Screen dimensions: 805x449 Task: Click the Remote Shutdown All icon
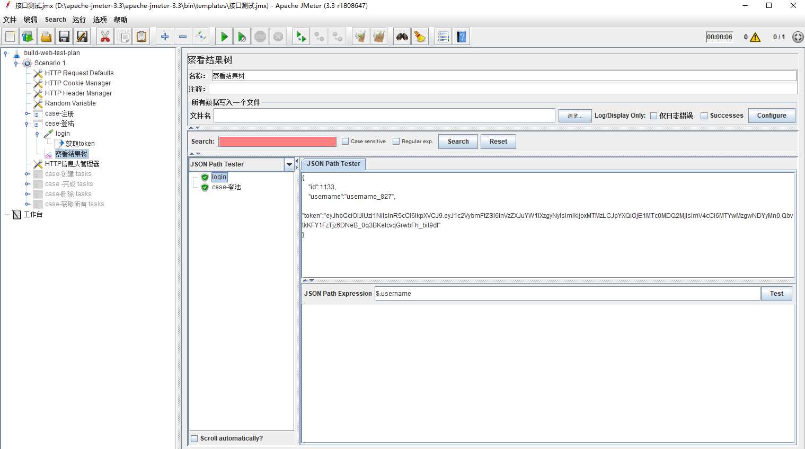click(338, 37)
